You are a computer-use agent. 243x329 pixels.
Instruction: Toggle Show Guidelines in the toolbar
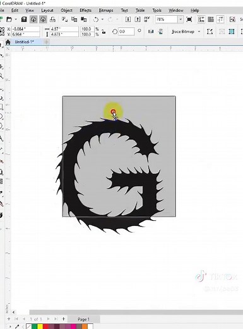tap(220, 20)
